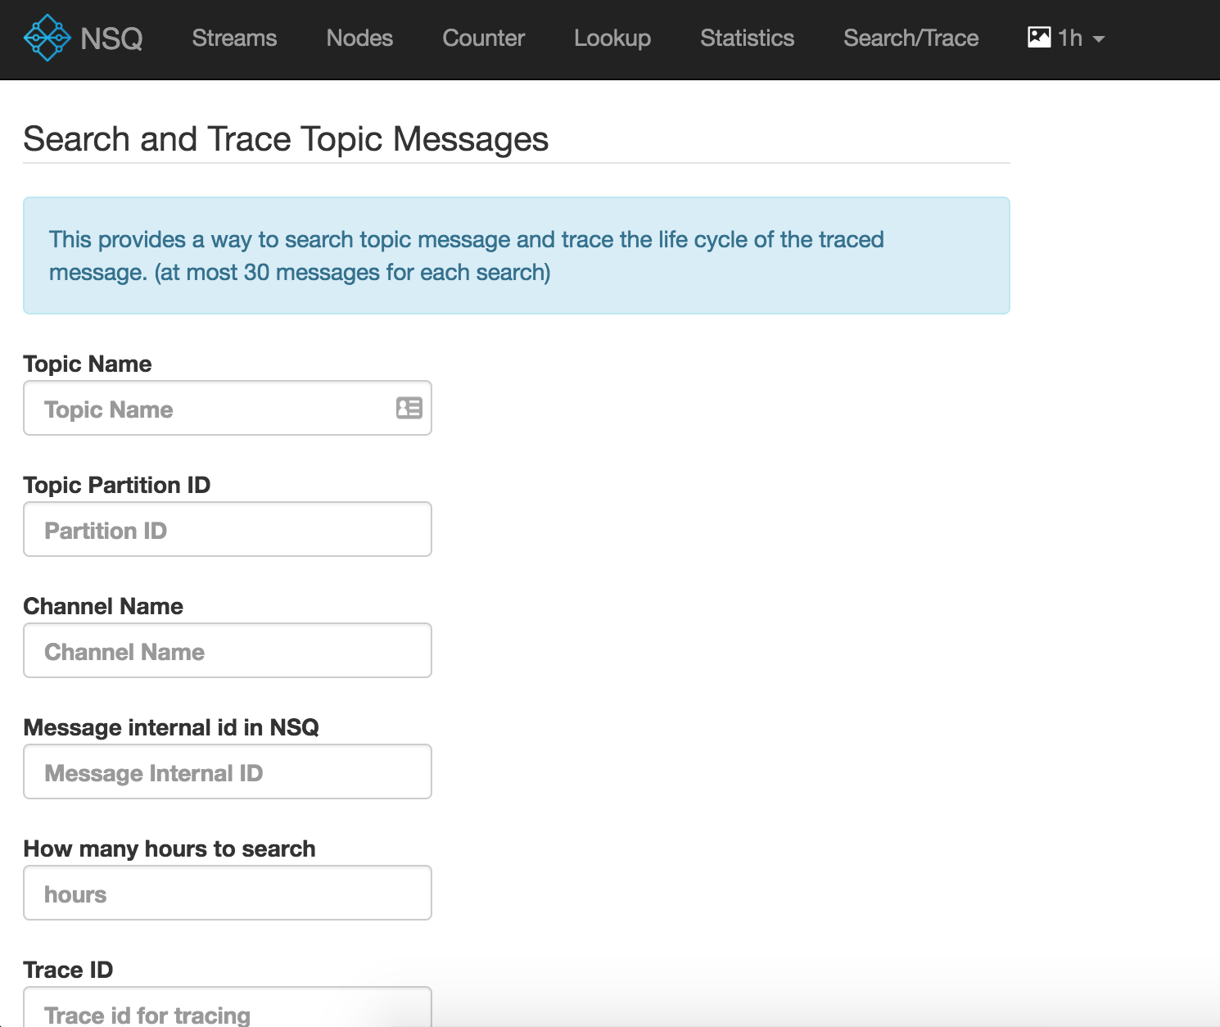Click the How many hours to search label

pyautogui.click(x=169, y=848)
